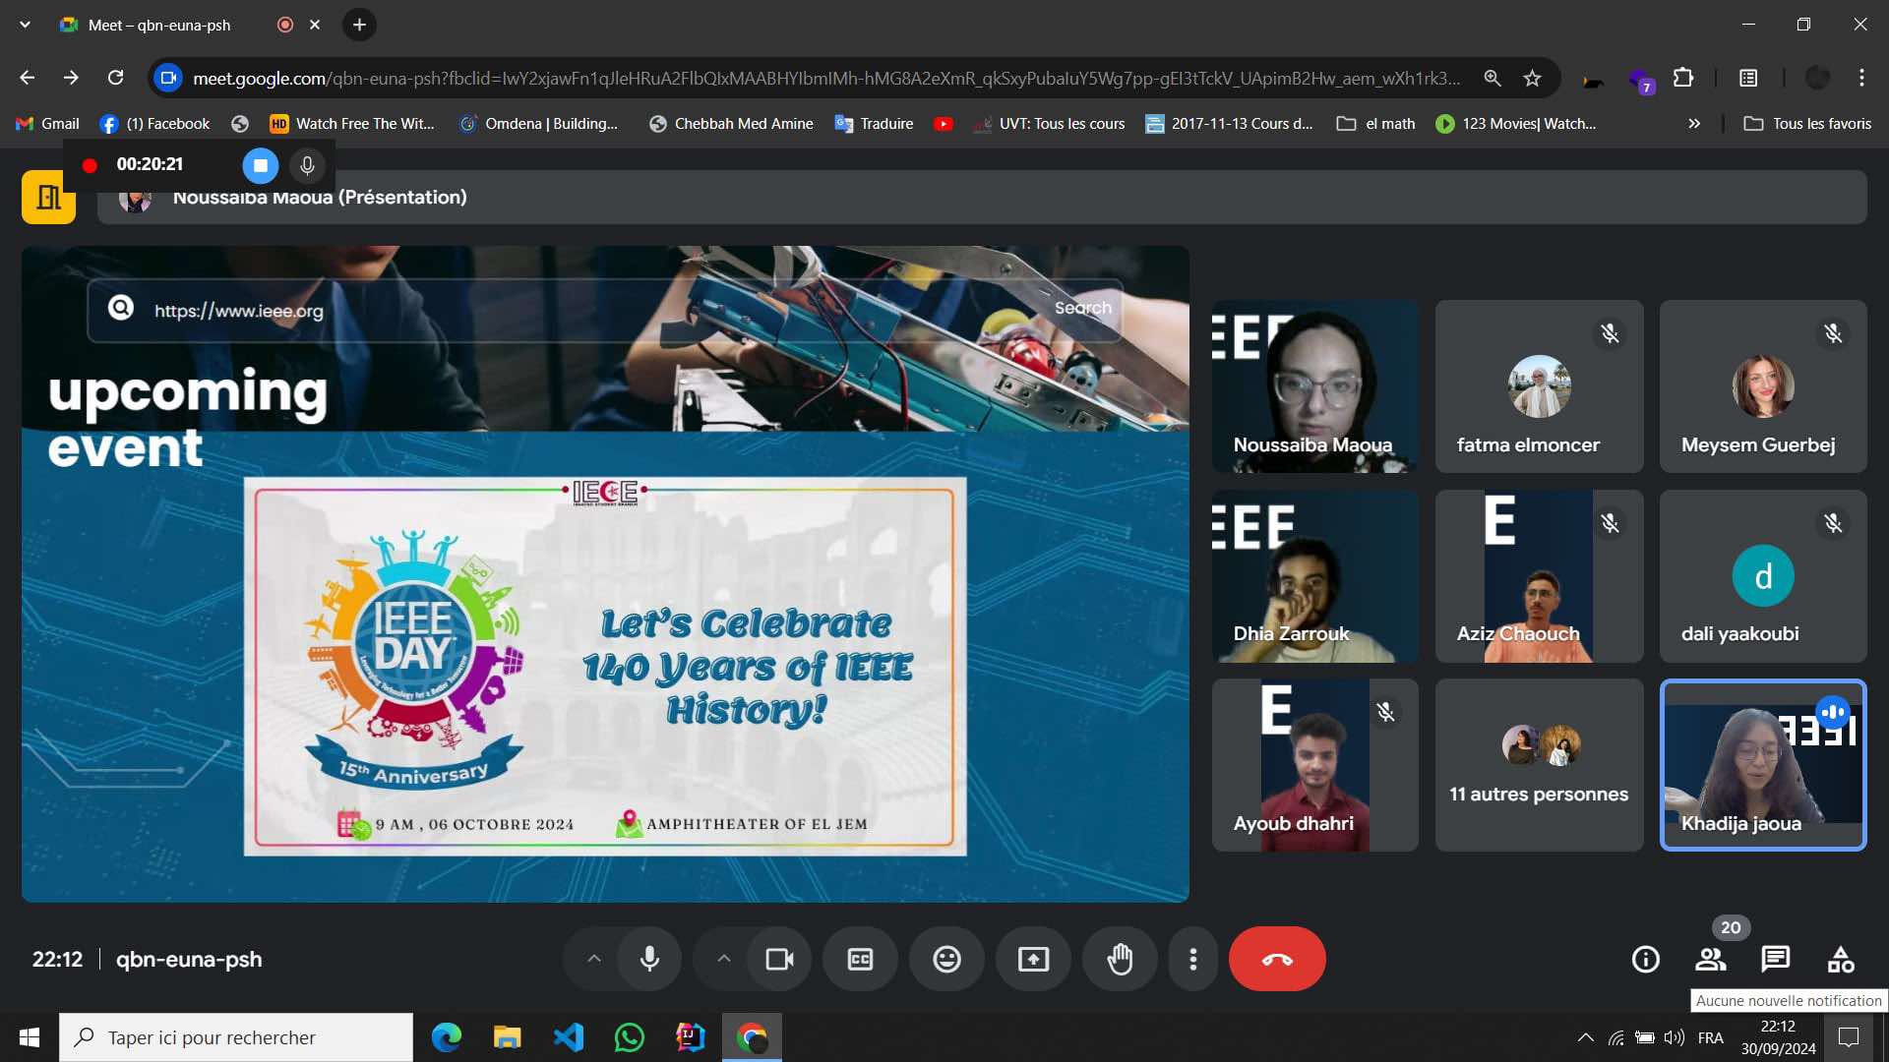Open the activities shapes icon
Viewport: 1889px width, 1062px height.
tap(1840, 959)
